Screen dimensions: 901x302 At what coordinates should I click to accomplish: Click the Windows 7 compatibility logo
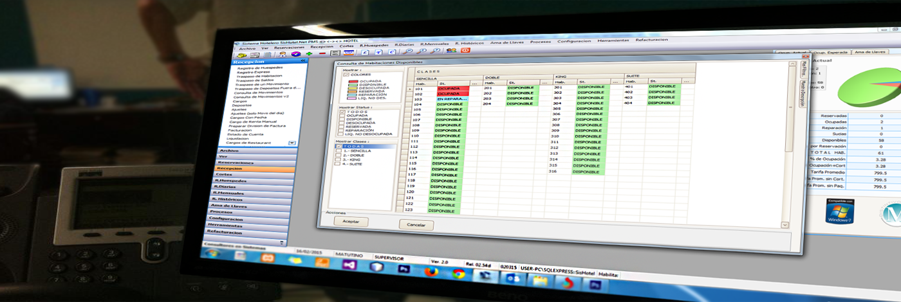click(841, 211)
